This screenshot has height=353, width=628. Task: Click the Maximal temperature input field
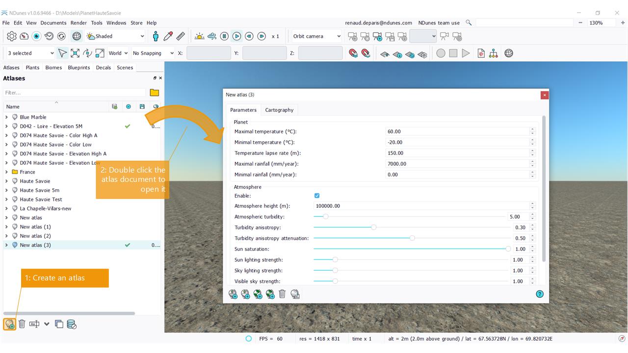(x=456, y=131)
